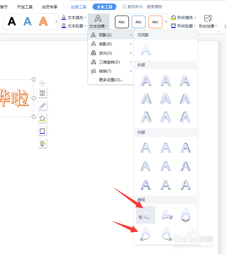Click the shape outline floating button
The image size is (226, 254).
42,131
